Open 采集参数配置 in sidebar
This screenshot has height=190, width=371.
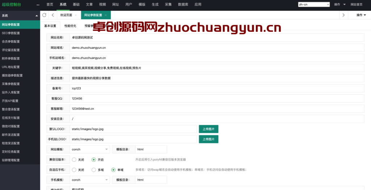(20, 84)
